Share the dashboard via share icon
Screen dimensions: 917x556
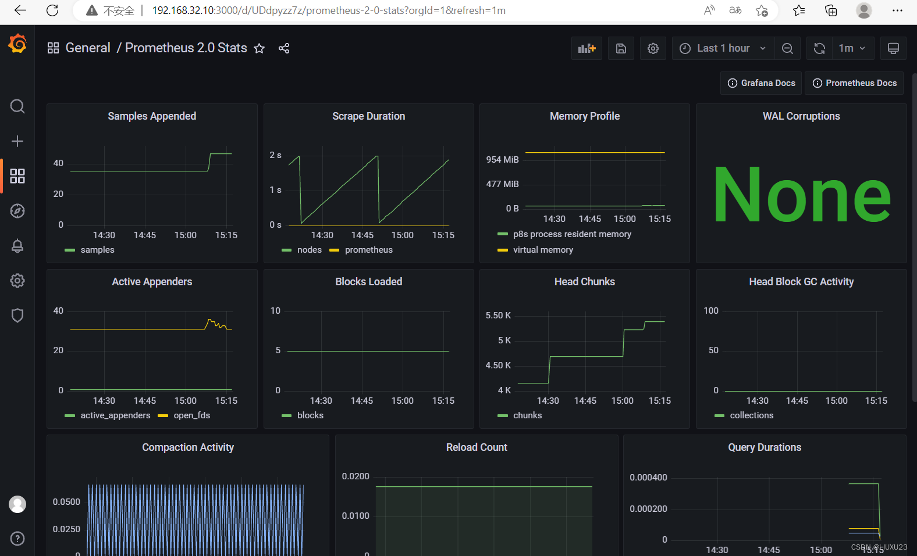(284, 48)
